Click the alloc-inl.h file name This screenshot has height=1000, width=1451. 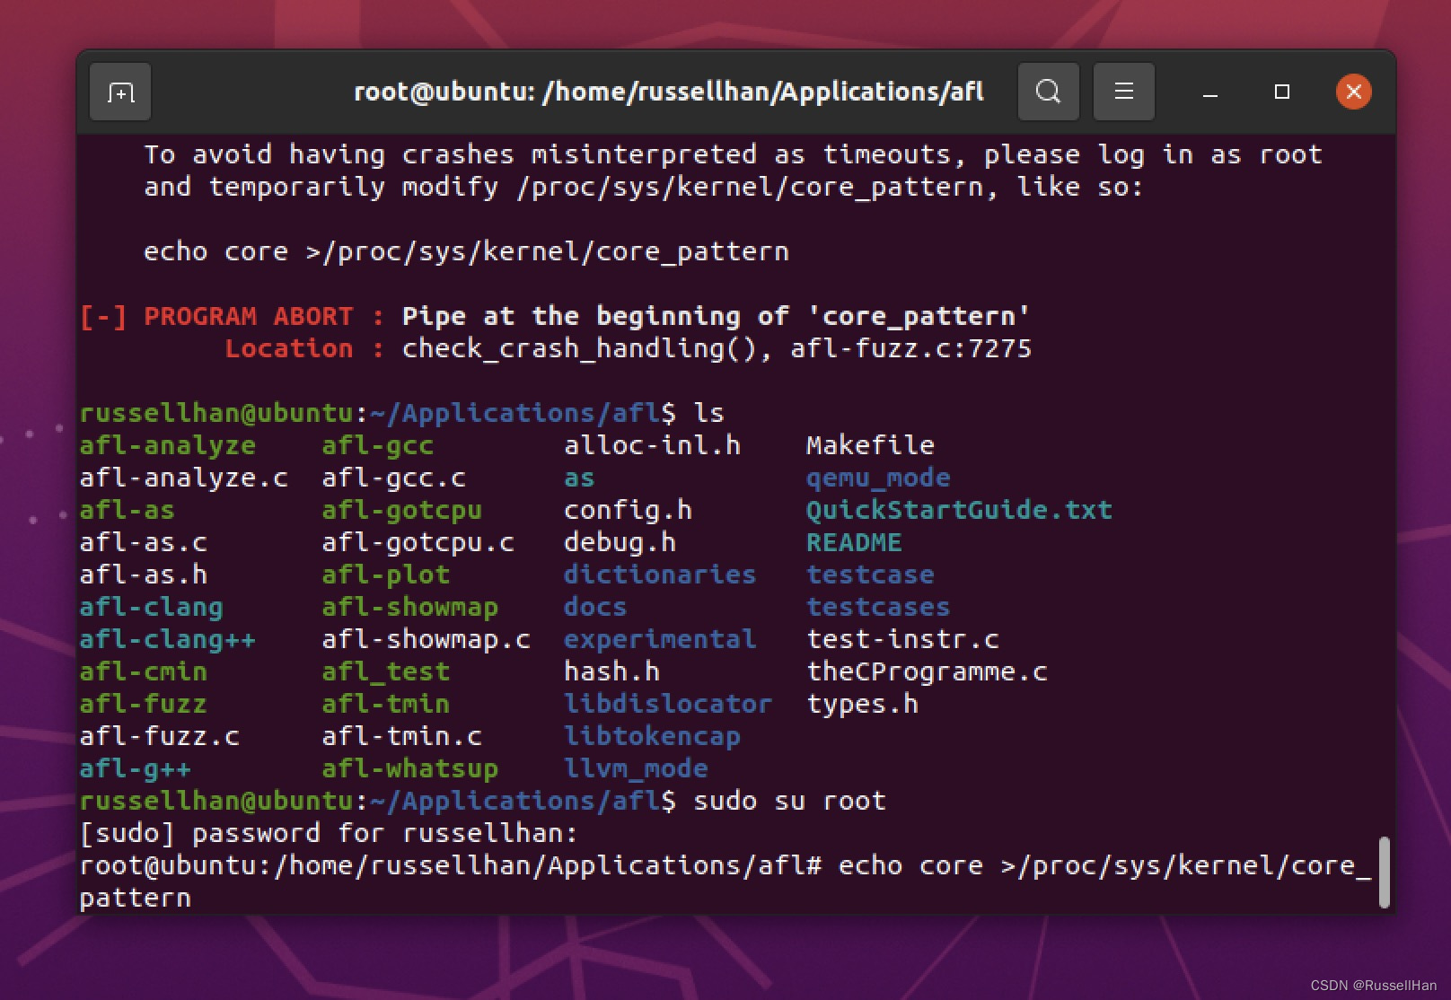click(x=653, y=445)
